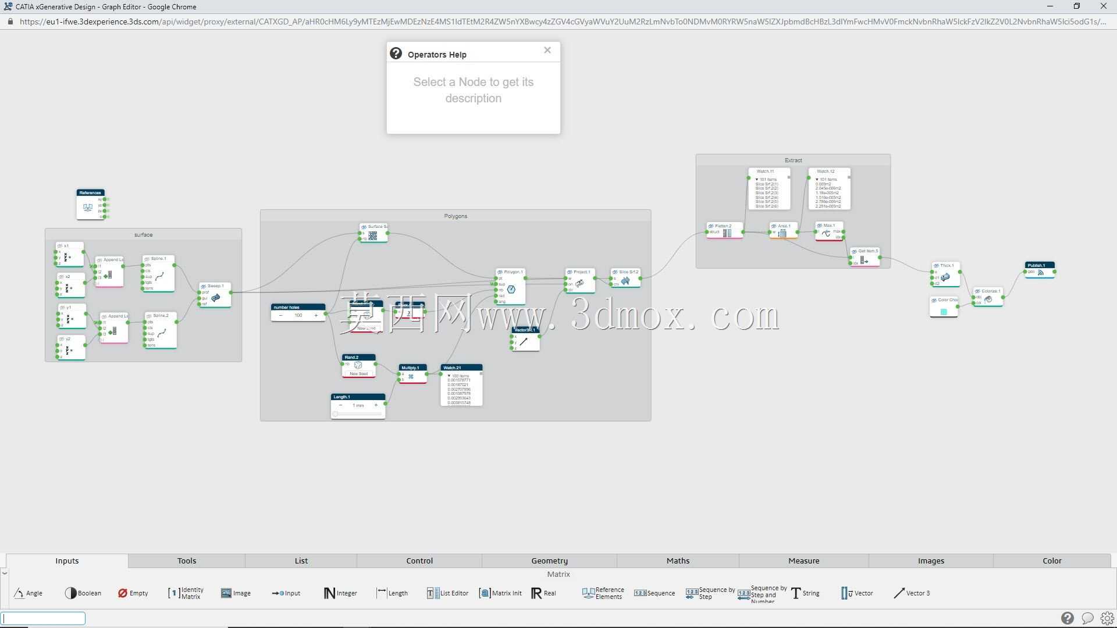Decrease the Length.1 value

[x=340, y=405]
